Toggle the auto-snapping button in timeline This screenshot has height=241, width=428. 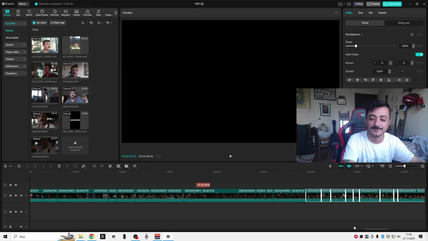349,166
